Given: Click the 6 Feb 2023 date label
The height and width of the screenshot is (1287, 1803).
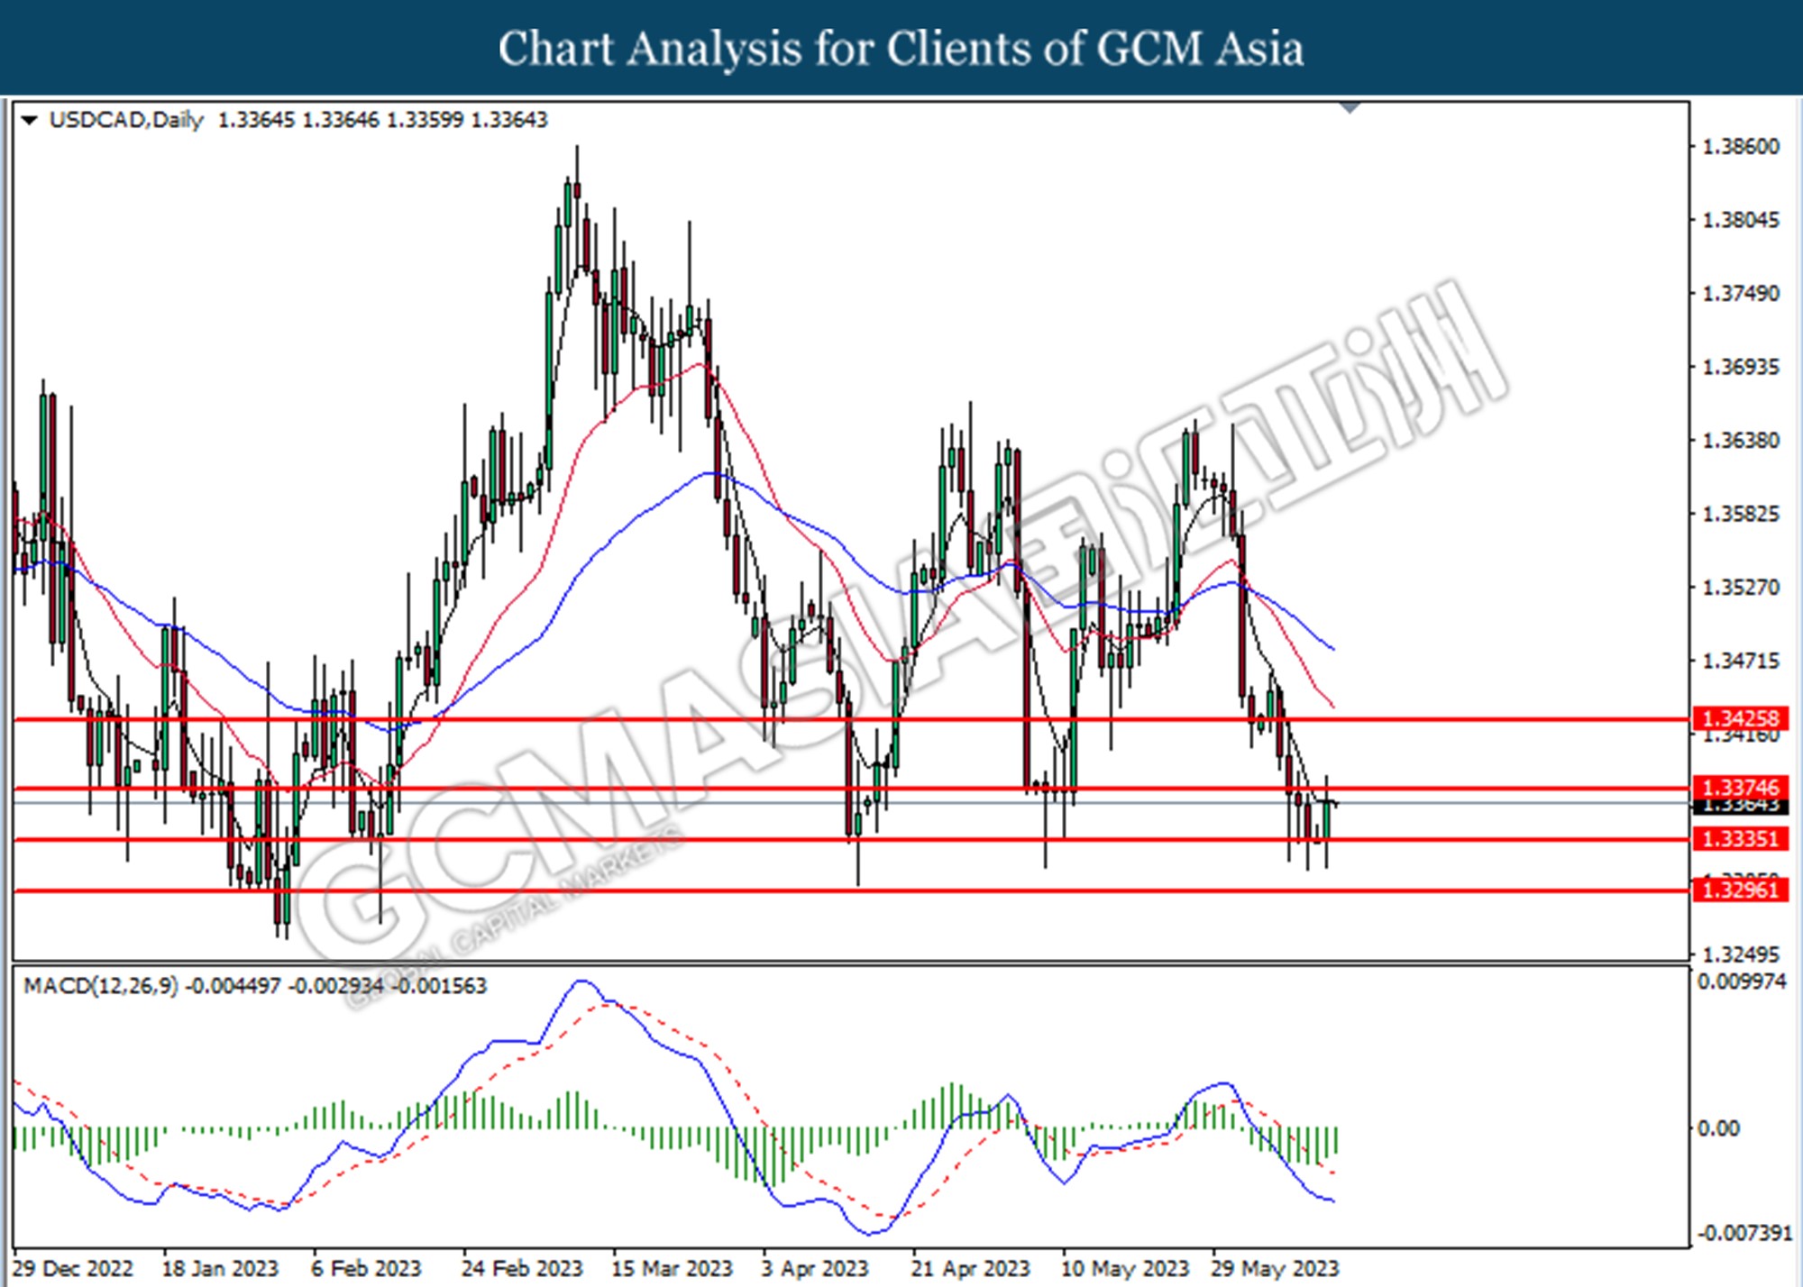Looking at the screenshot, I should coord(366,1268).
